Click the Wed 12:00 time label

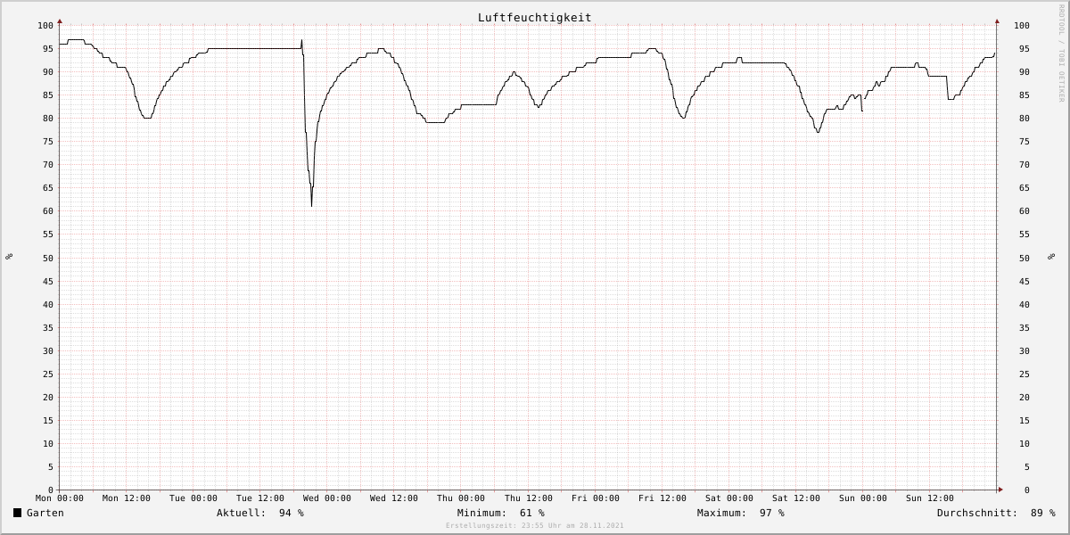(x=394, y=498)
